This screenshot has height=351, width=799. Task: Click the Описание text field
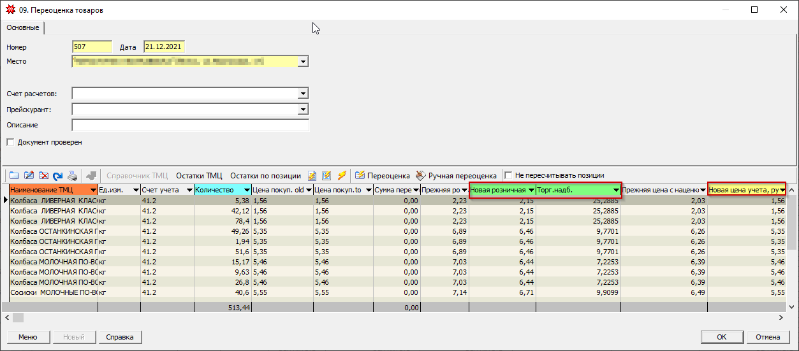point(190,125)
